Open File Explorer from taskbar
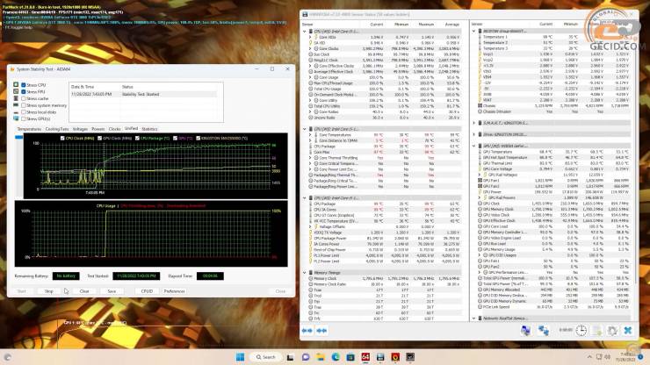650x365 pixels. click(321, 357)
